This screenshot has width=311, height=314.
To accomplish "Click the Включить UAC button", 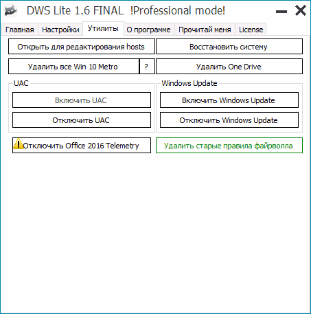I will pyautogui.click(x=82, y=100).
